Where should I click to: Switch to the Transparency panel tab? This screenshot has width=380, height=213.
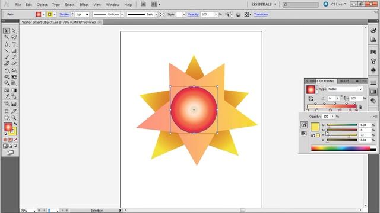344,81
